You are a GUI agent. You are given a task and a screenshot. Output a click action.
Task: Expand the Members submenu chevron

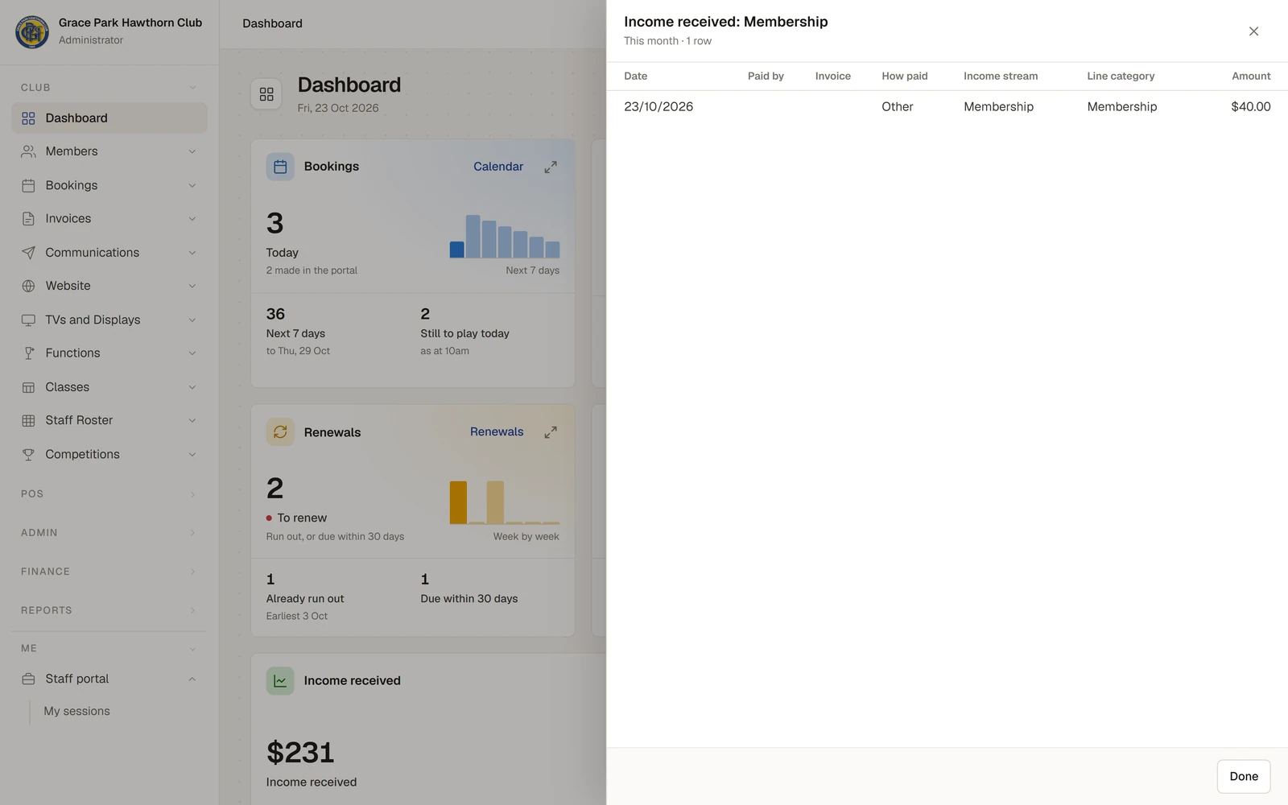click(192, 151)
